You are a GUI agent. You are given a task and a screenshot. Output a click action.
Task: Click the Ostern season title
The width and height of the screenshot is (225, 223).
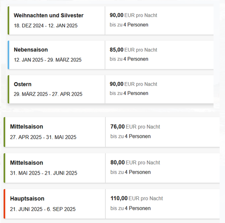[x=22, y=84]
